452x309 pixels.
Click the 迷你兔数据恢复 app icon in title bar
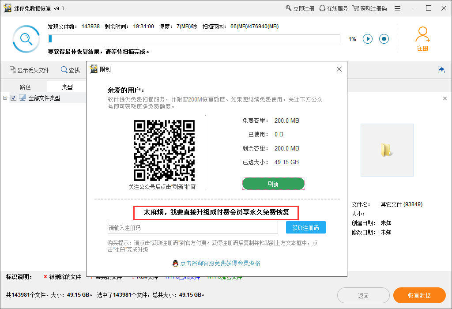(8, 8)
